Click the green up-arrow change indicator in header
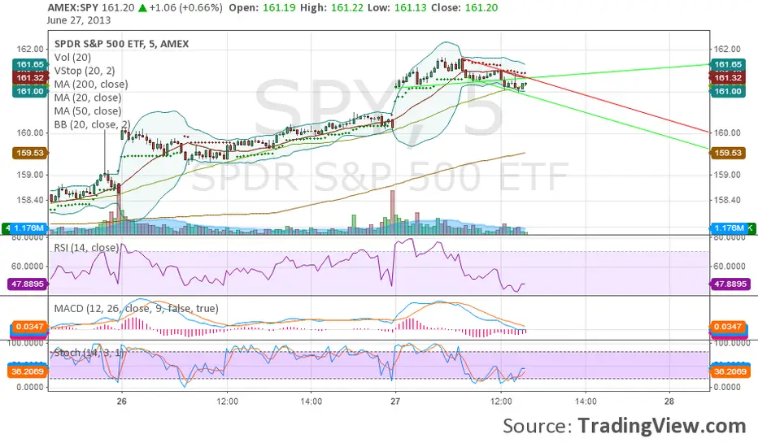Screen dimensions: 758x447 tap(142, 8)
